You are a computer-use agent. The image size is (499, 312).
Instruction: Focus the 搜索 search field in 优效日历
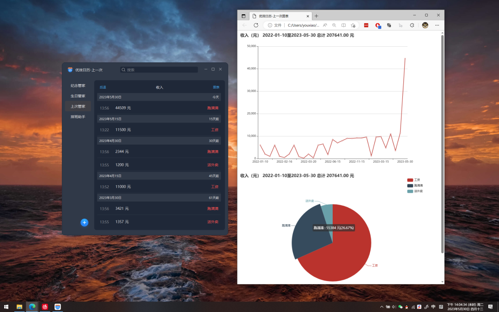click(x=159, y=70)
